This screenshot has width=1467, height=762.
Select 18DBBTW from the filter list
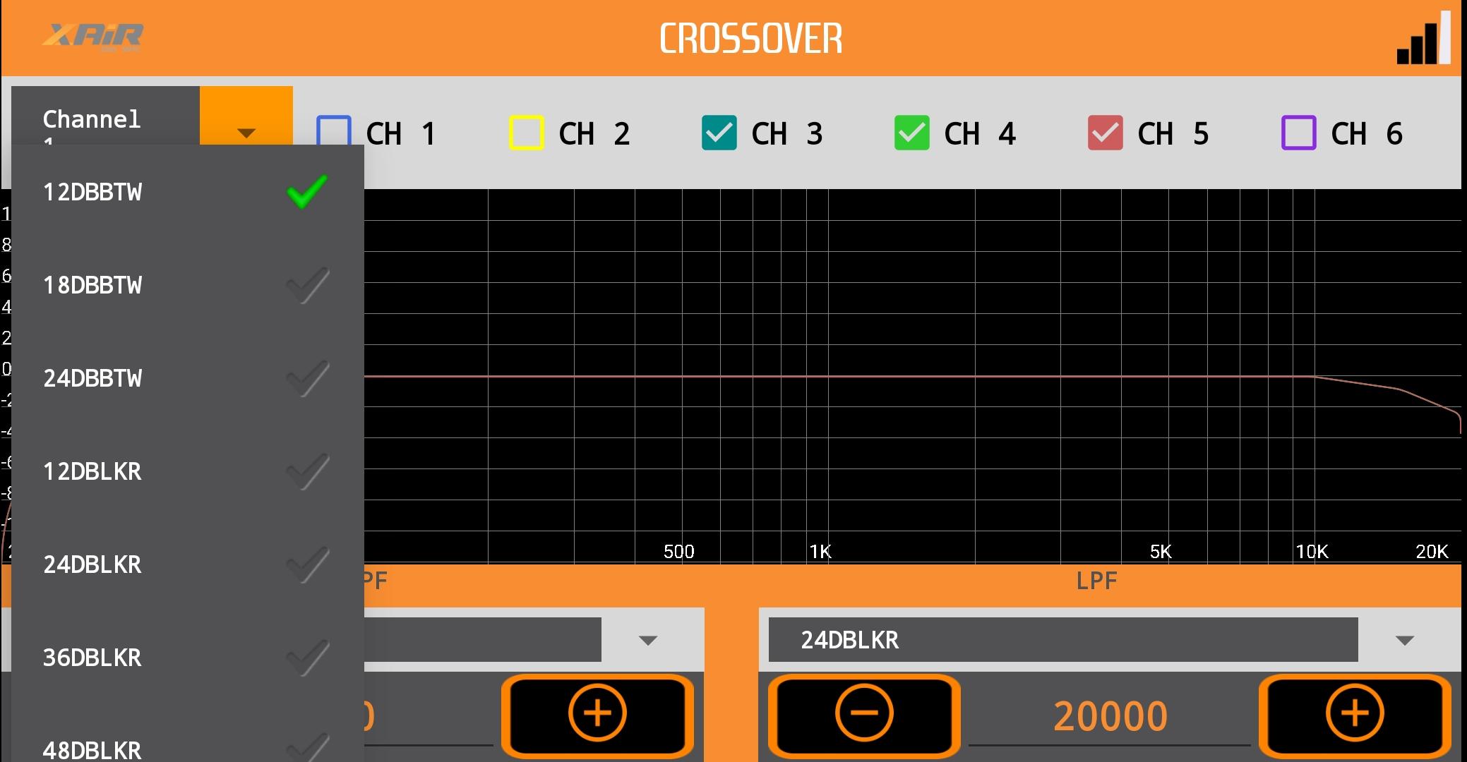(92, 285)
